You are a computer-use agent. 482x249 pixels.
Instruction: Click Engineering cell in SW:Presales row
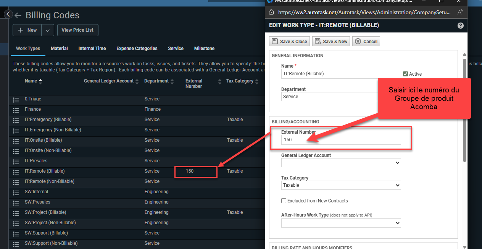pos(156,202)
